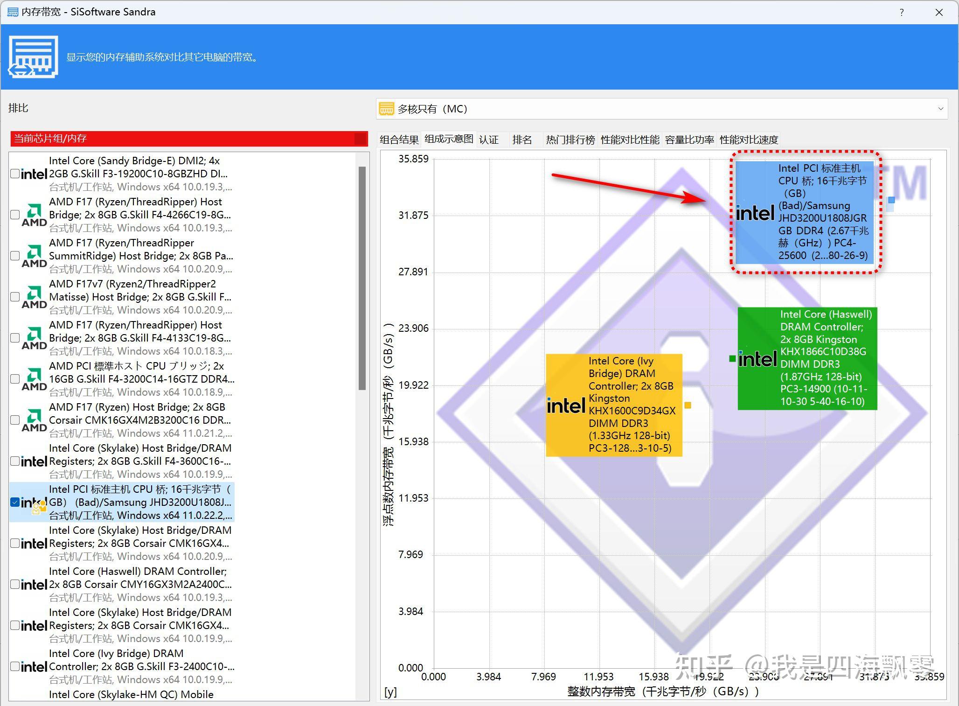Switch to the 组合结果 tab

click(x=399, y=140)
